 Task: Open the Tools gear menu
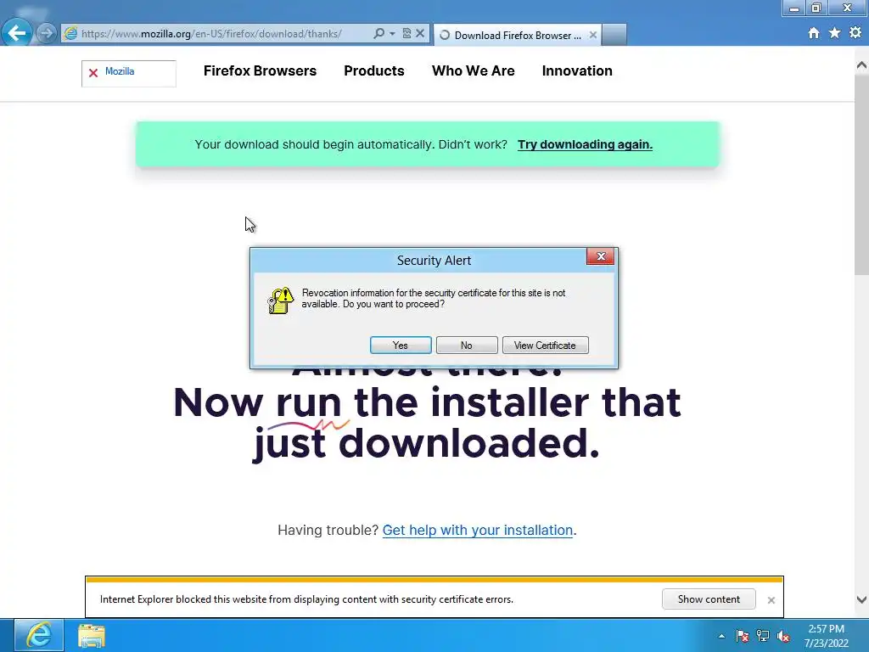pyautogui.click(x=855, y=33)
